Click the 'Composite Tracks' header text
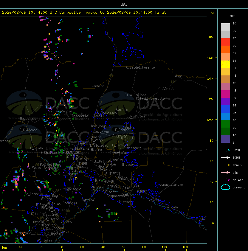 [x=78, y=13]
